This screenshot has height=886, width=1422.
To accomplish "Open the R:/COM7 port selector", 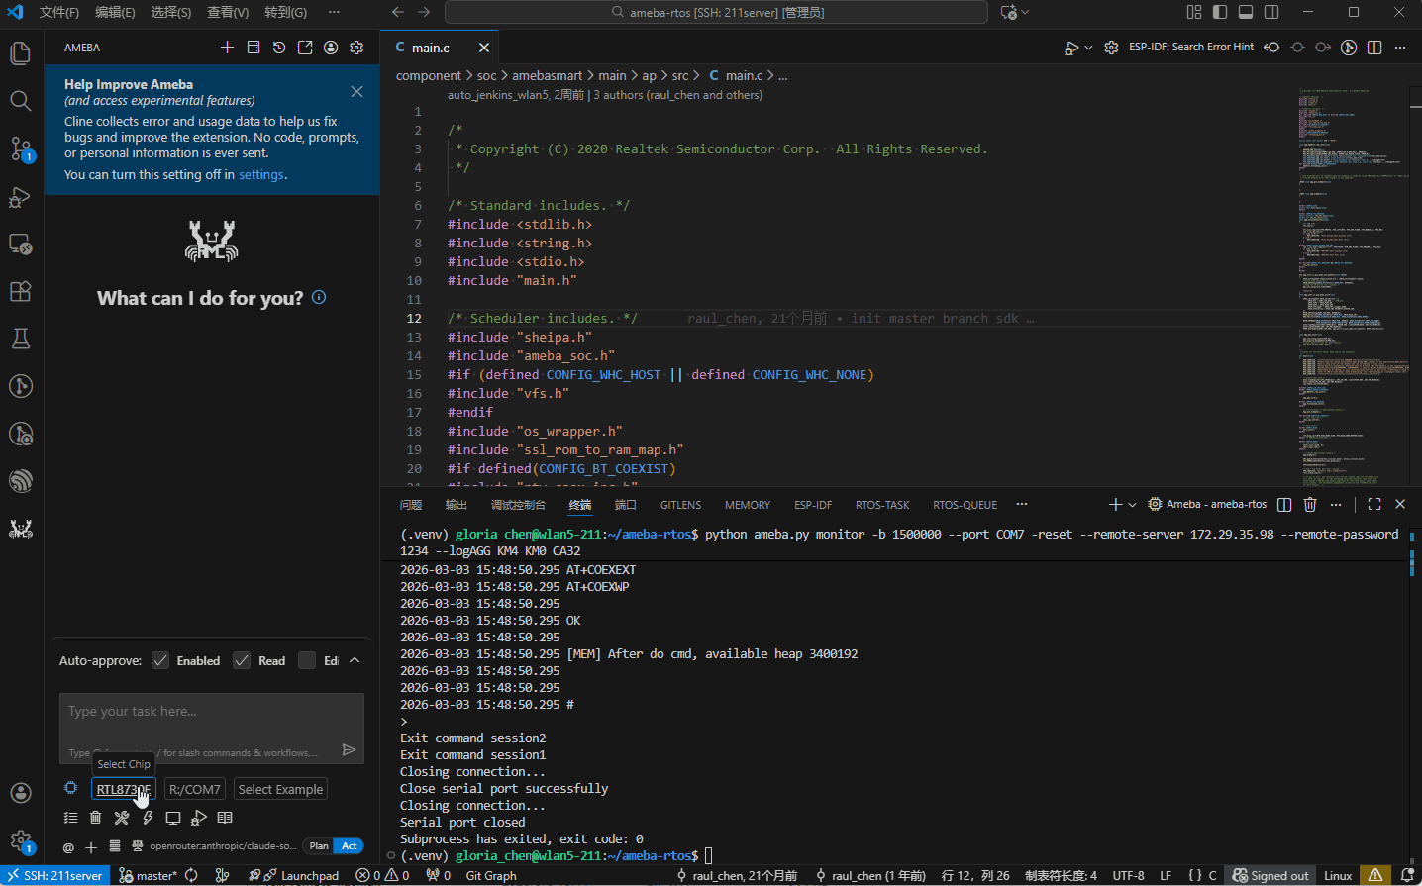I will (194, 789).
